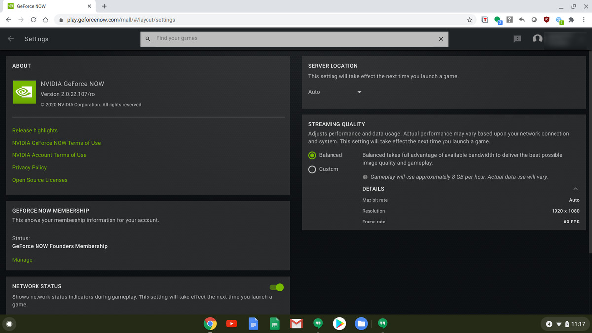Open the user account avatar
Image resolution: width=592 pixels, height=333 pixels.
pyautogui.click(x=538, y=38)
